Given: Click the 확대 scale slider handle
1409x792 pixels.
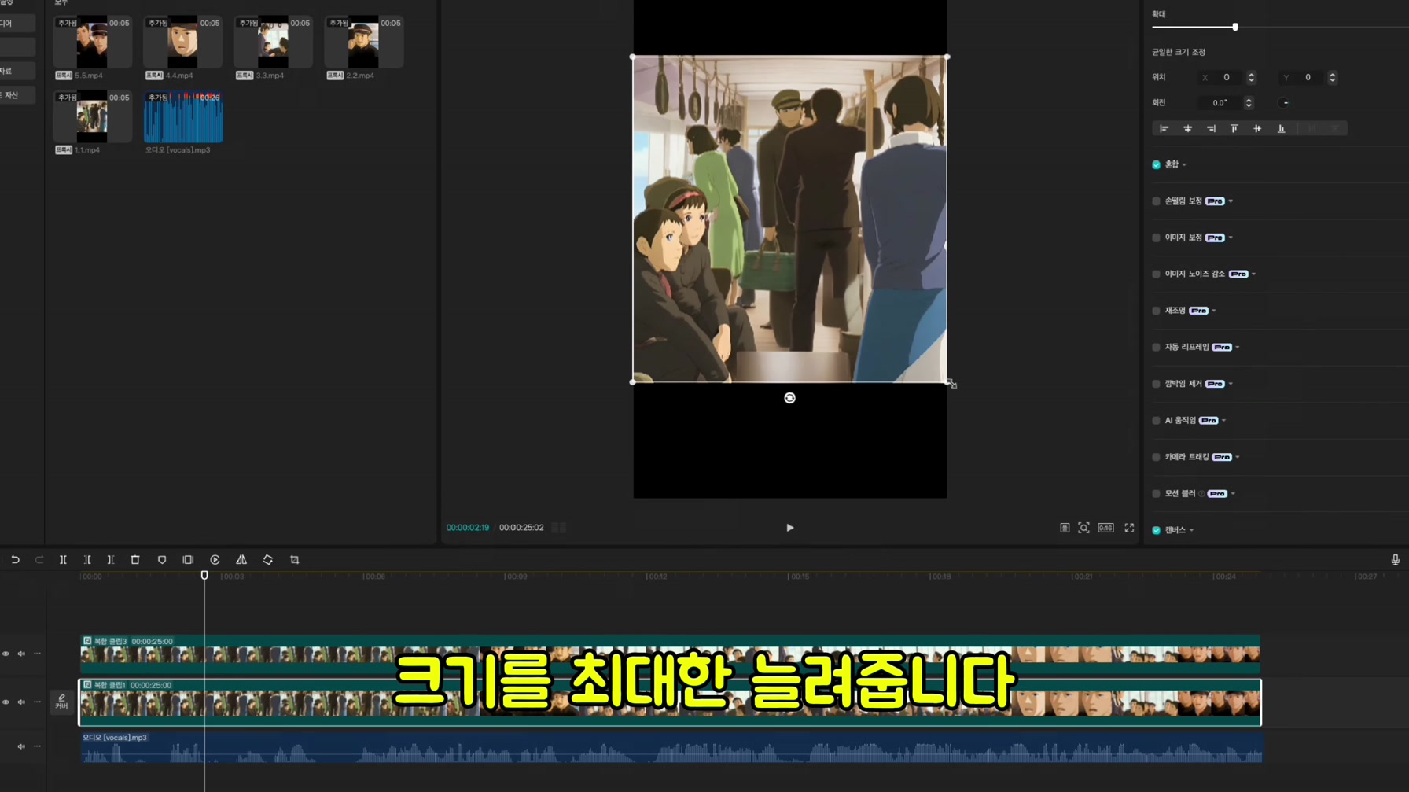Looking at the screenshot, I should [x=1235, y=27].
